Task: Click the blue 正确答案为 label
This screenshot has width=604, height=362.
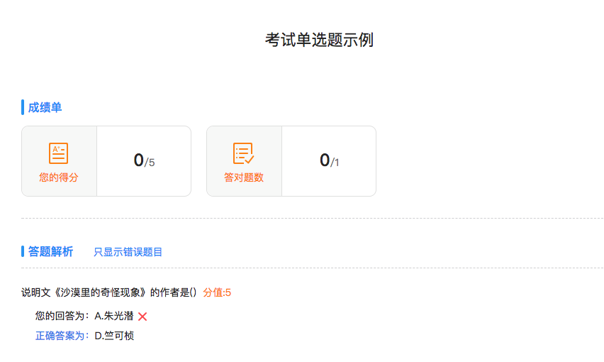Action: (x=62, y=336)
